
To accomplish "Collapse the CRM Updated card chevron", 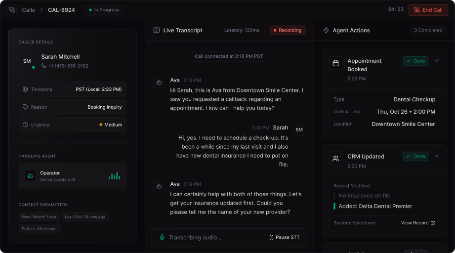I will tap(437, 156).
